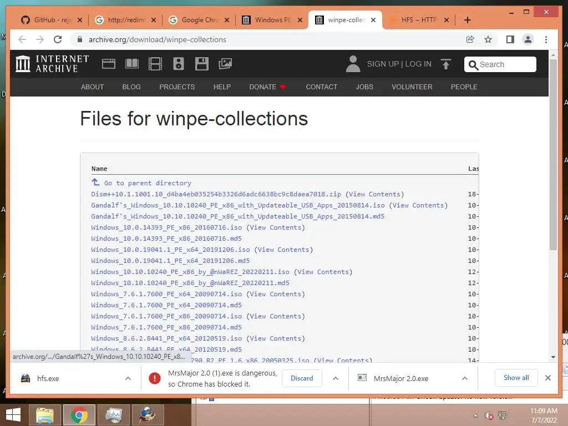The width and height of the screenshot is (568, 426).
Task: Click the page vertical scrollbar thumb
Action: pyautogui.click(x=553, y=155)
